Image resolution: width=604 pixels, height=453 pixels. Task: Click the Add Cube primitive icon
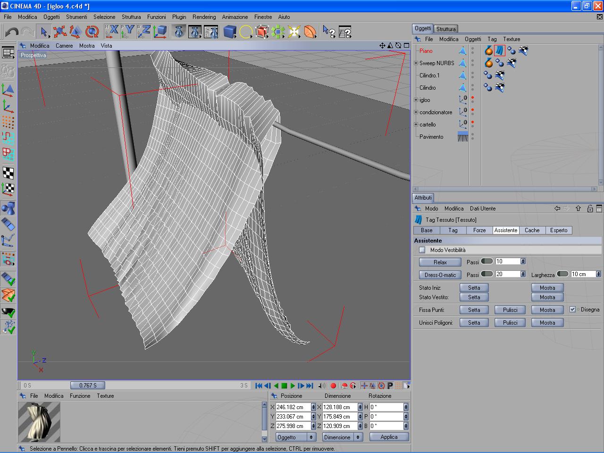[229, 32]
